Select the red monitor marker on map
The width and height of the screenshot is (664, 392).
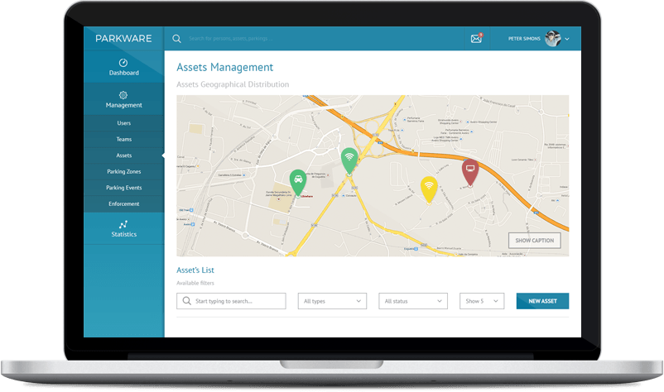click(x=470, y=171)
